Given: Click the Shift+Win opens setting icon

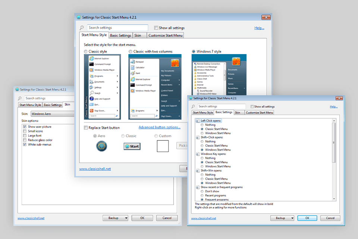Looking at the screenshot, I should 198,171.
